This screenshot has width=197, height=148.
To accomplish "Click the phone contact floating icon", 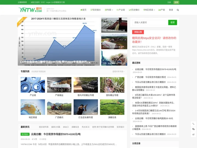I will [x=193, y=124].
